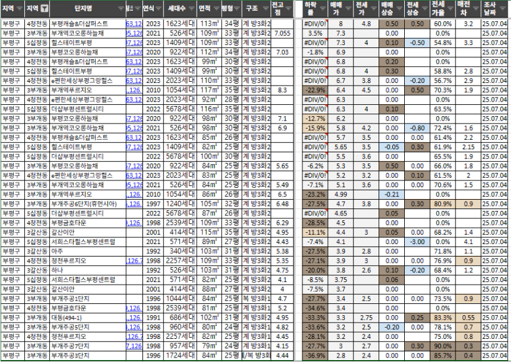This screenshot has width=511, height=362.
Task: Select the cell 부개주공6단지(휴먼시아)
Action: [x=88, y=204]
